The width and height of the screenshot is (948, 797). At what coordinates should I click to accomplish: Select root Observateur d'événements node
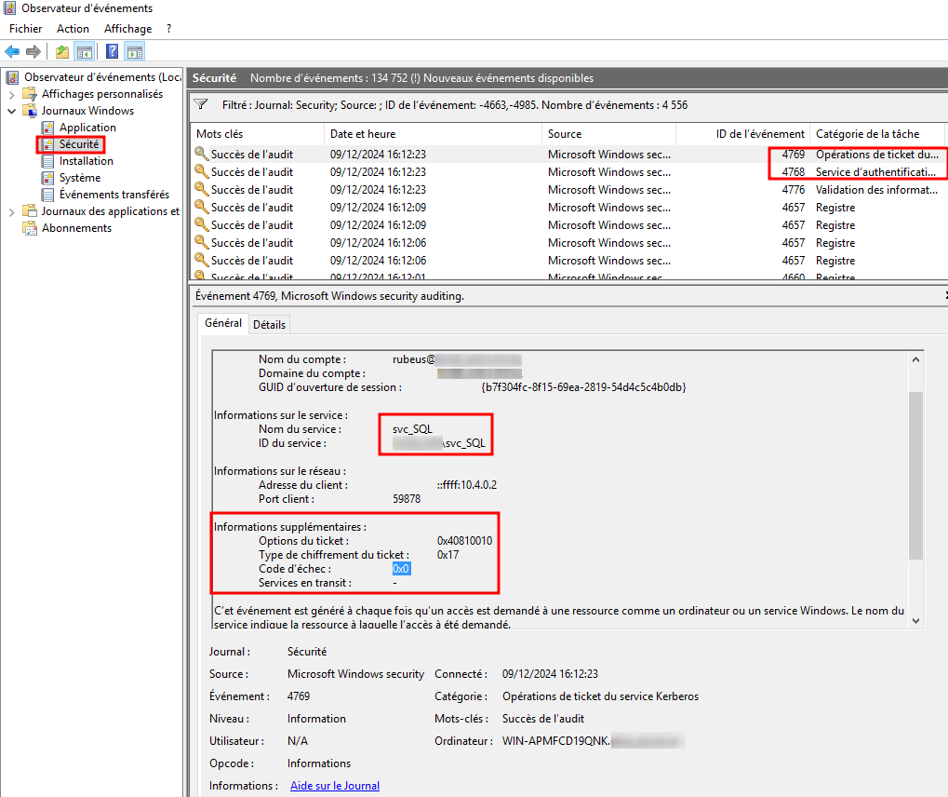pos(102,77)
